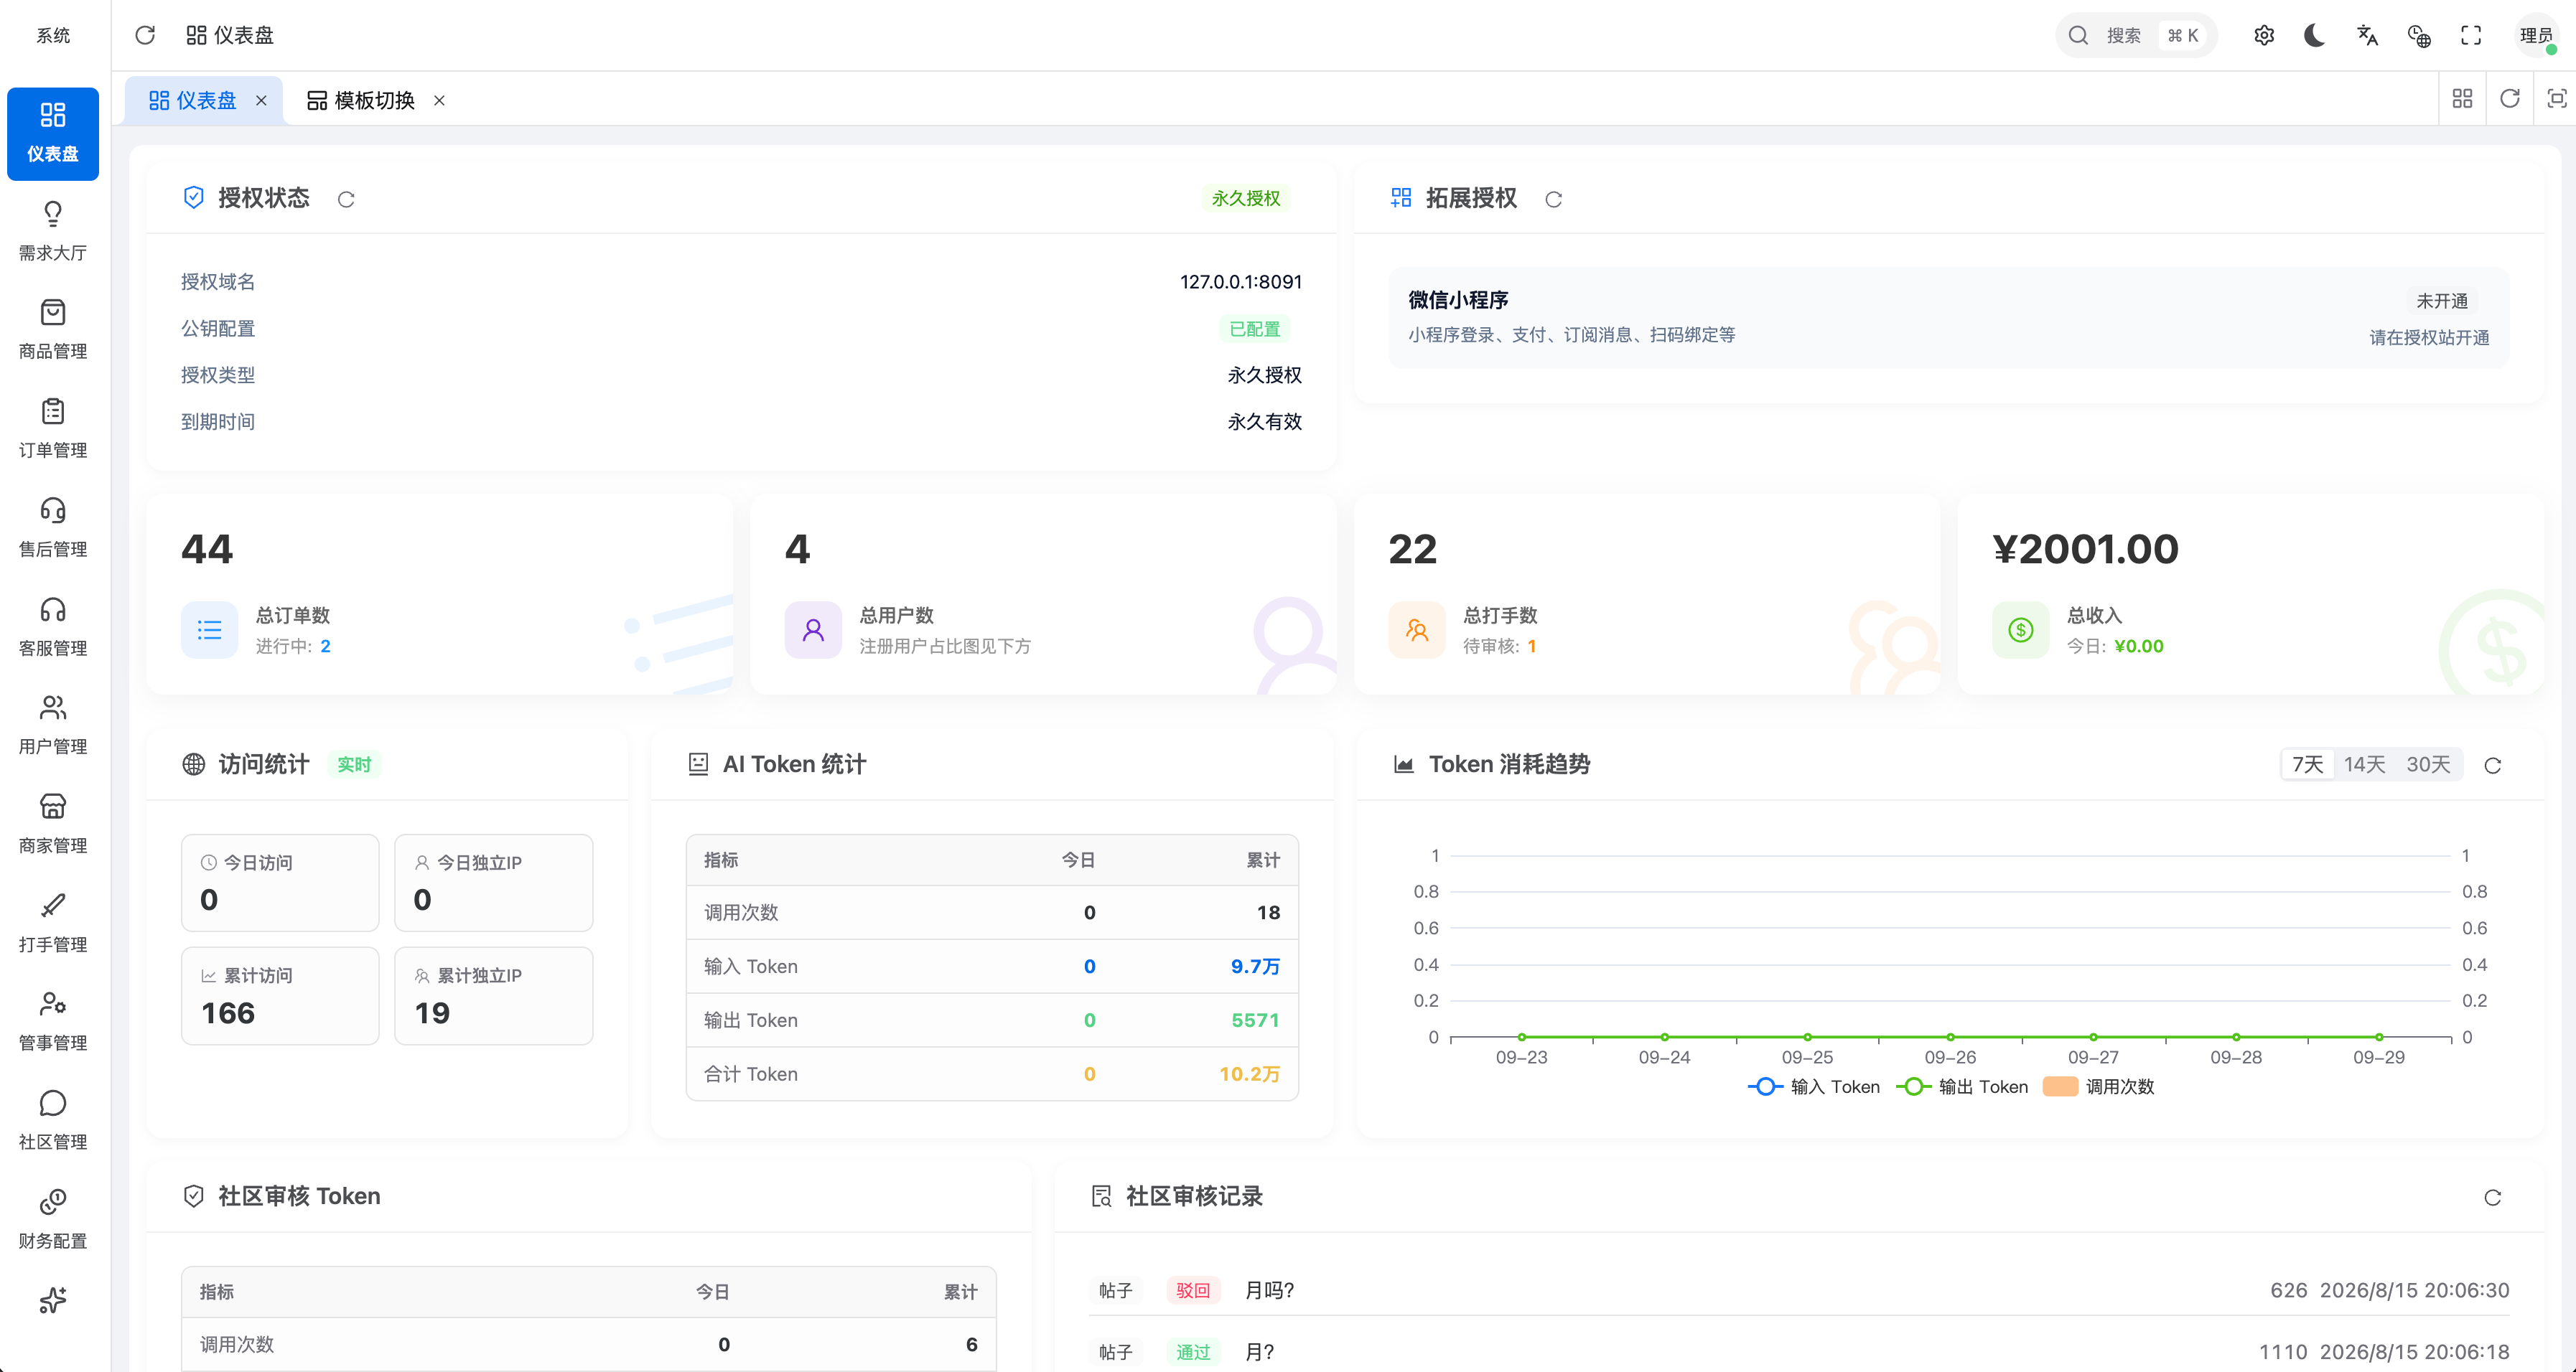Open the 总用户数 stat card

coord(1043,595)
